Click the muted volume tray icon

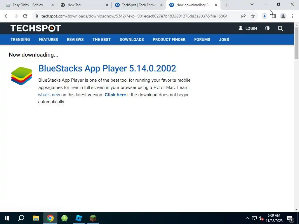coord(261,218)
